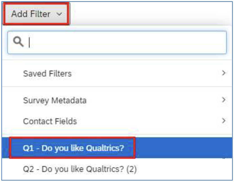Expand the Survey Metadata submenu
234x182 pixels.
pyautogui.click(x=117, y=100)
